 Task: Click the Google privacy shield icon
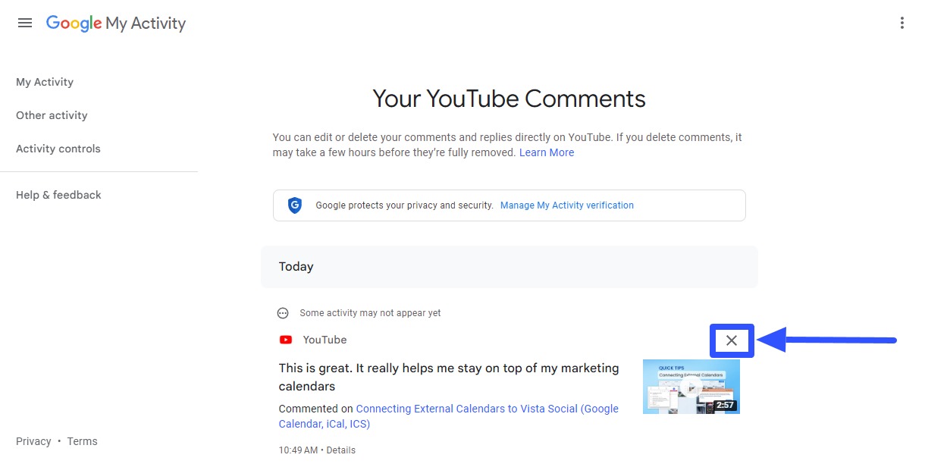pos(294,205)
